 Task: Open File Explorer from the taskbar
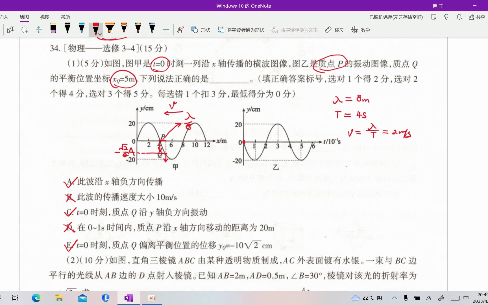(x=59, y=298)
